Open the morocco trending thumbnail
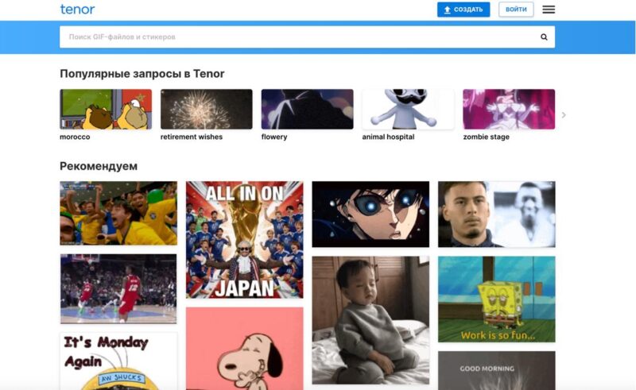Image resolution: width=636 pixels, height=390 pixels. [x=106, y=110]
